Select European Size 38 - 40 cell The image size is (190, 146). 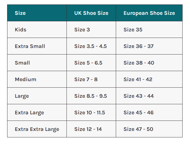[139, 63]
